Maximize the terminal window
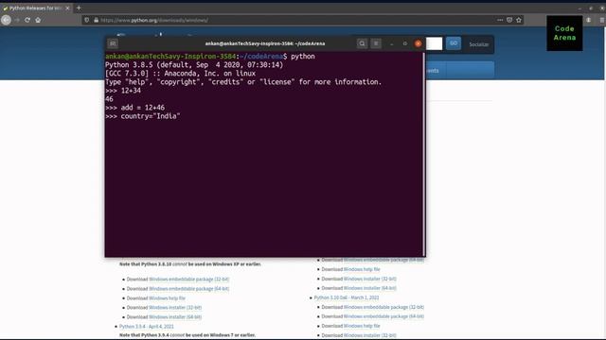The image size is (606, 340). [404, 44]
